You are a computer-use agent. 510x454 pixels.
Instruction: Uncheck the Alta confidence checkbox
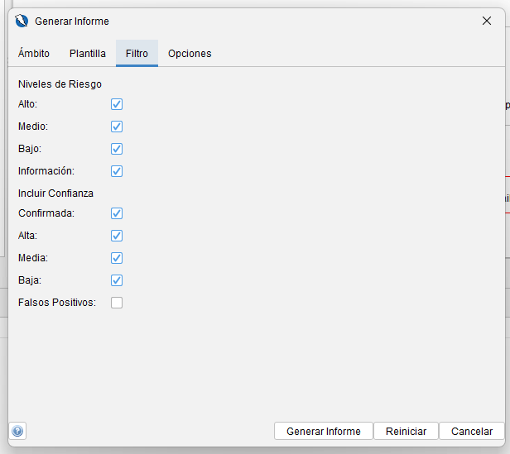click(x=117, y=236)
